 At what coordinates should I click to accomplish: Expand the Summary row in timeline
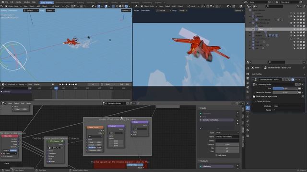click(x=1, y=91)
